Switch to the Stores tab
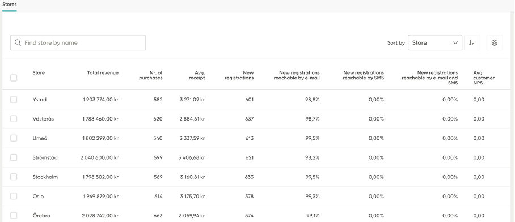Viewport: 515px width, 222px height. 10,5
